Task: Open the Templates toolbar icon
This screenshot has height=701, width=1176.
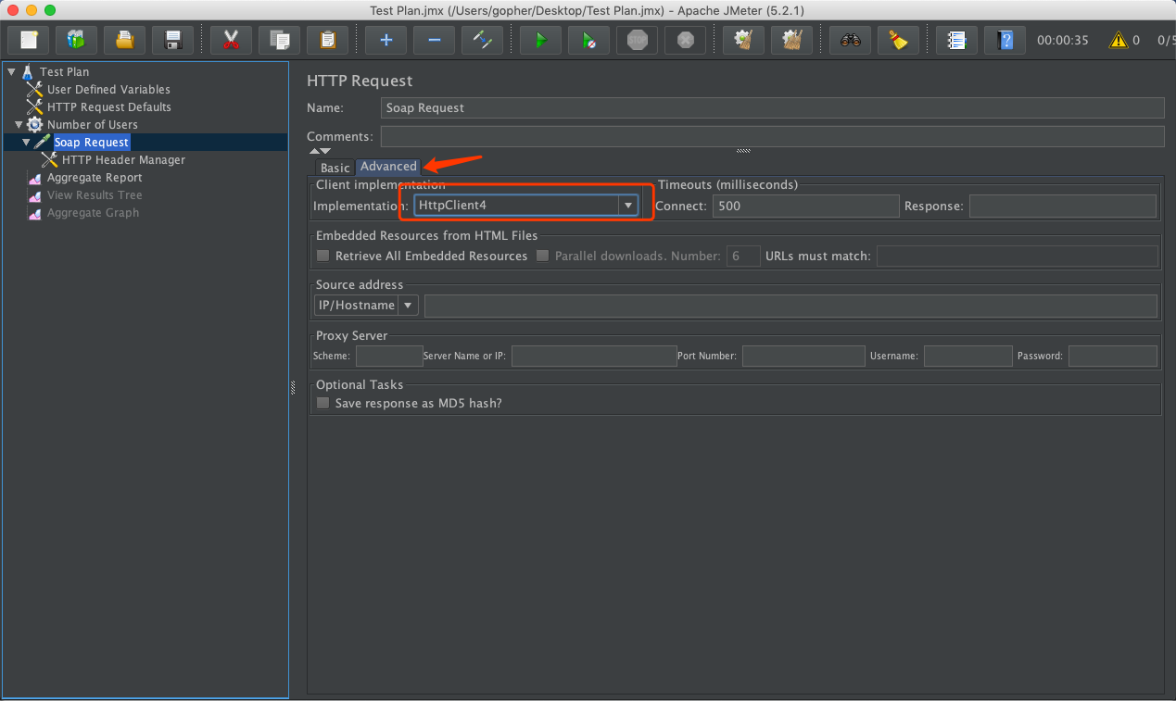Action: pyautogui.click(x=76, y=40)
